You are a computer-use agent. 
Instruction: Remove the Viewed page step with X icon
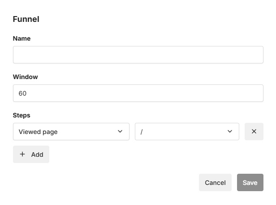click(x=254, y=131)
